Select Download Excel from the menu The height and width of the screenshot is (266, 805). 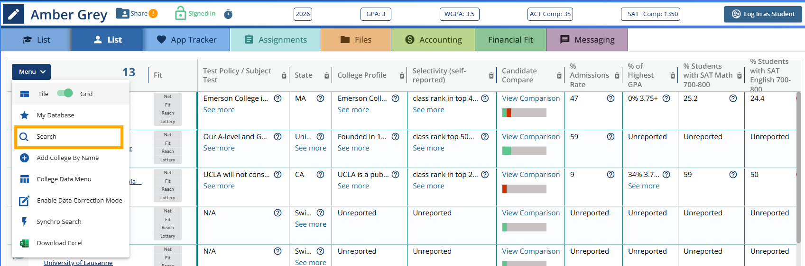tap(71, 243)
